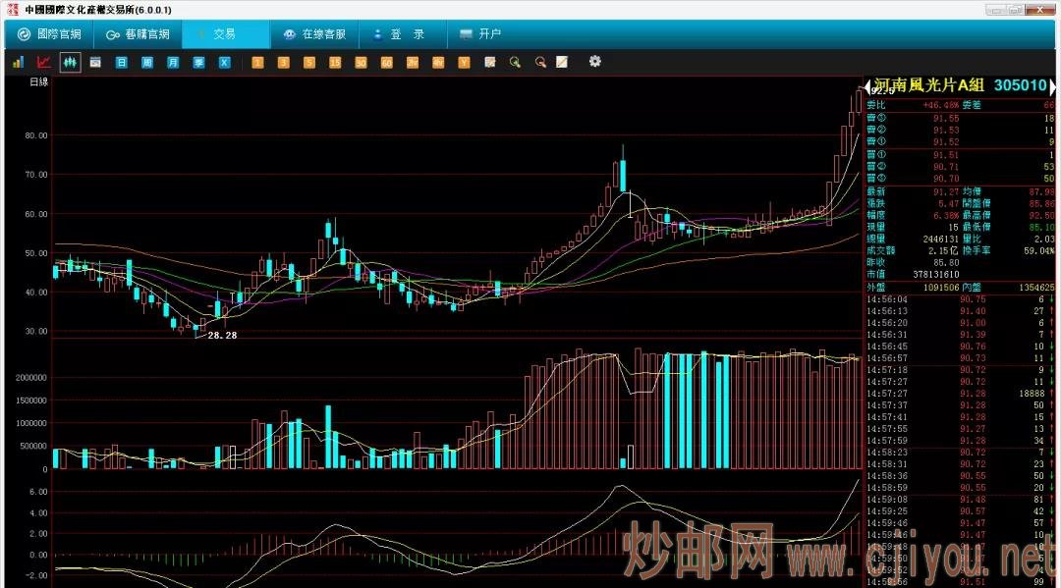Click the 最新 price 91.27
The image size is (1061, 588).
coord(946,192)
